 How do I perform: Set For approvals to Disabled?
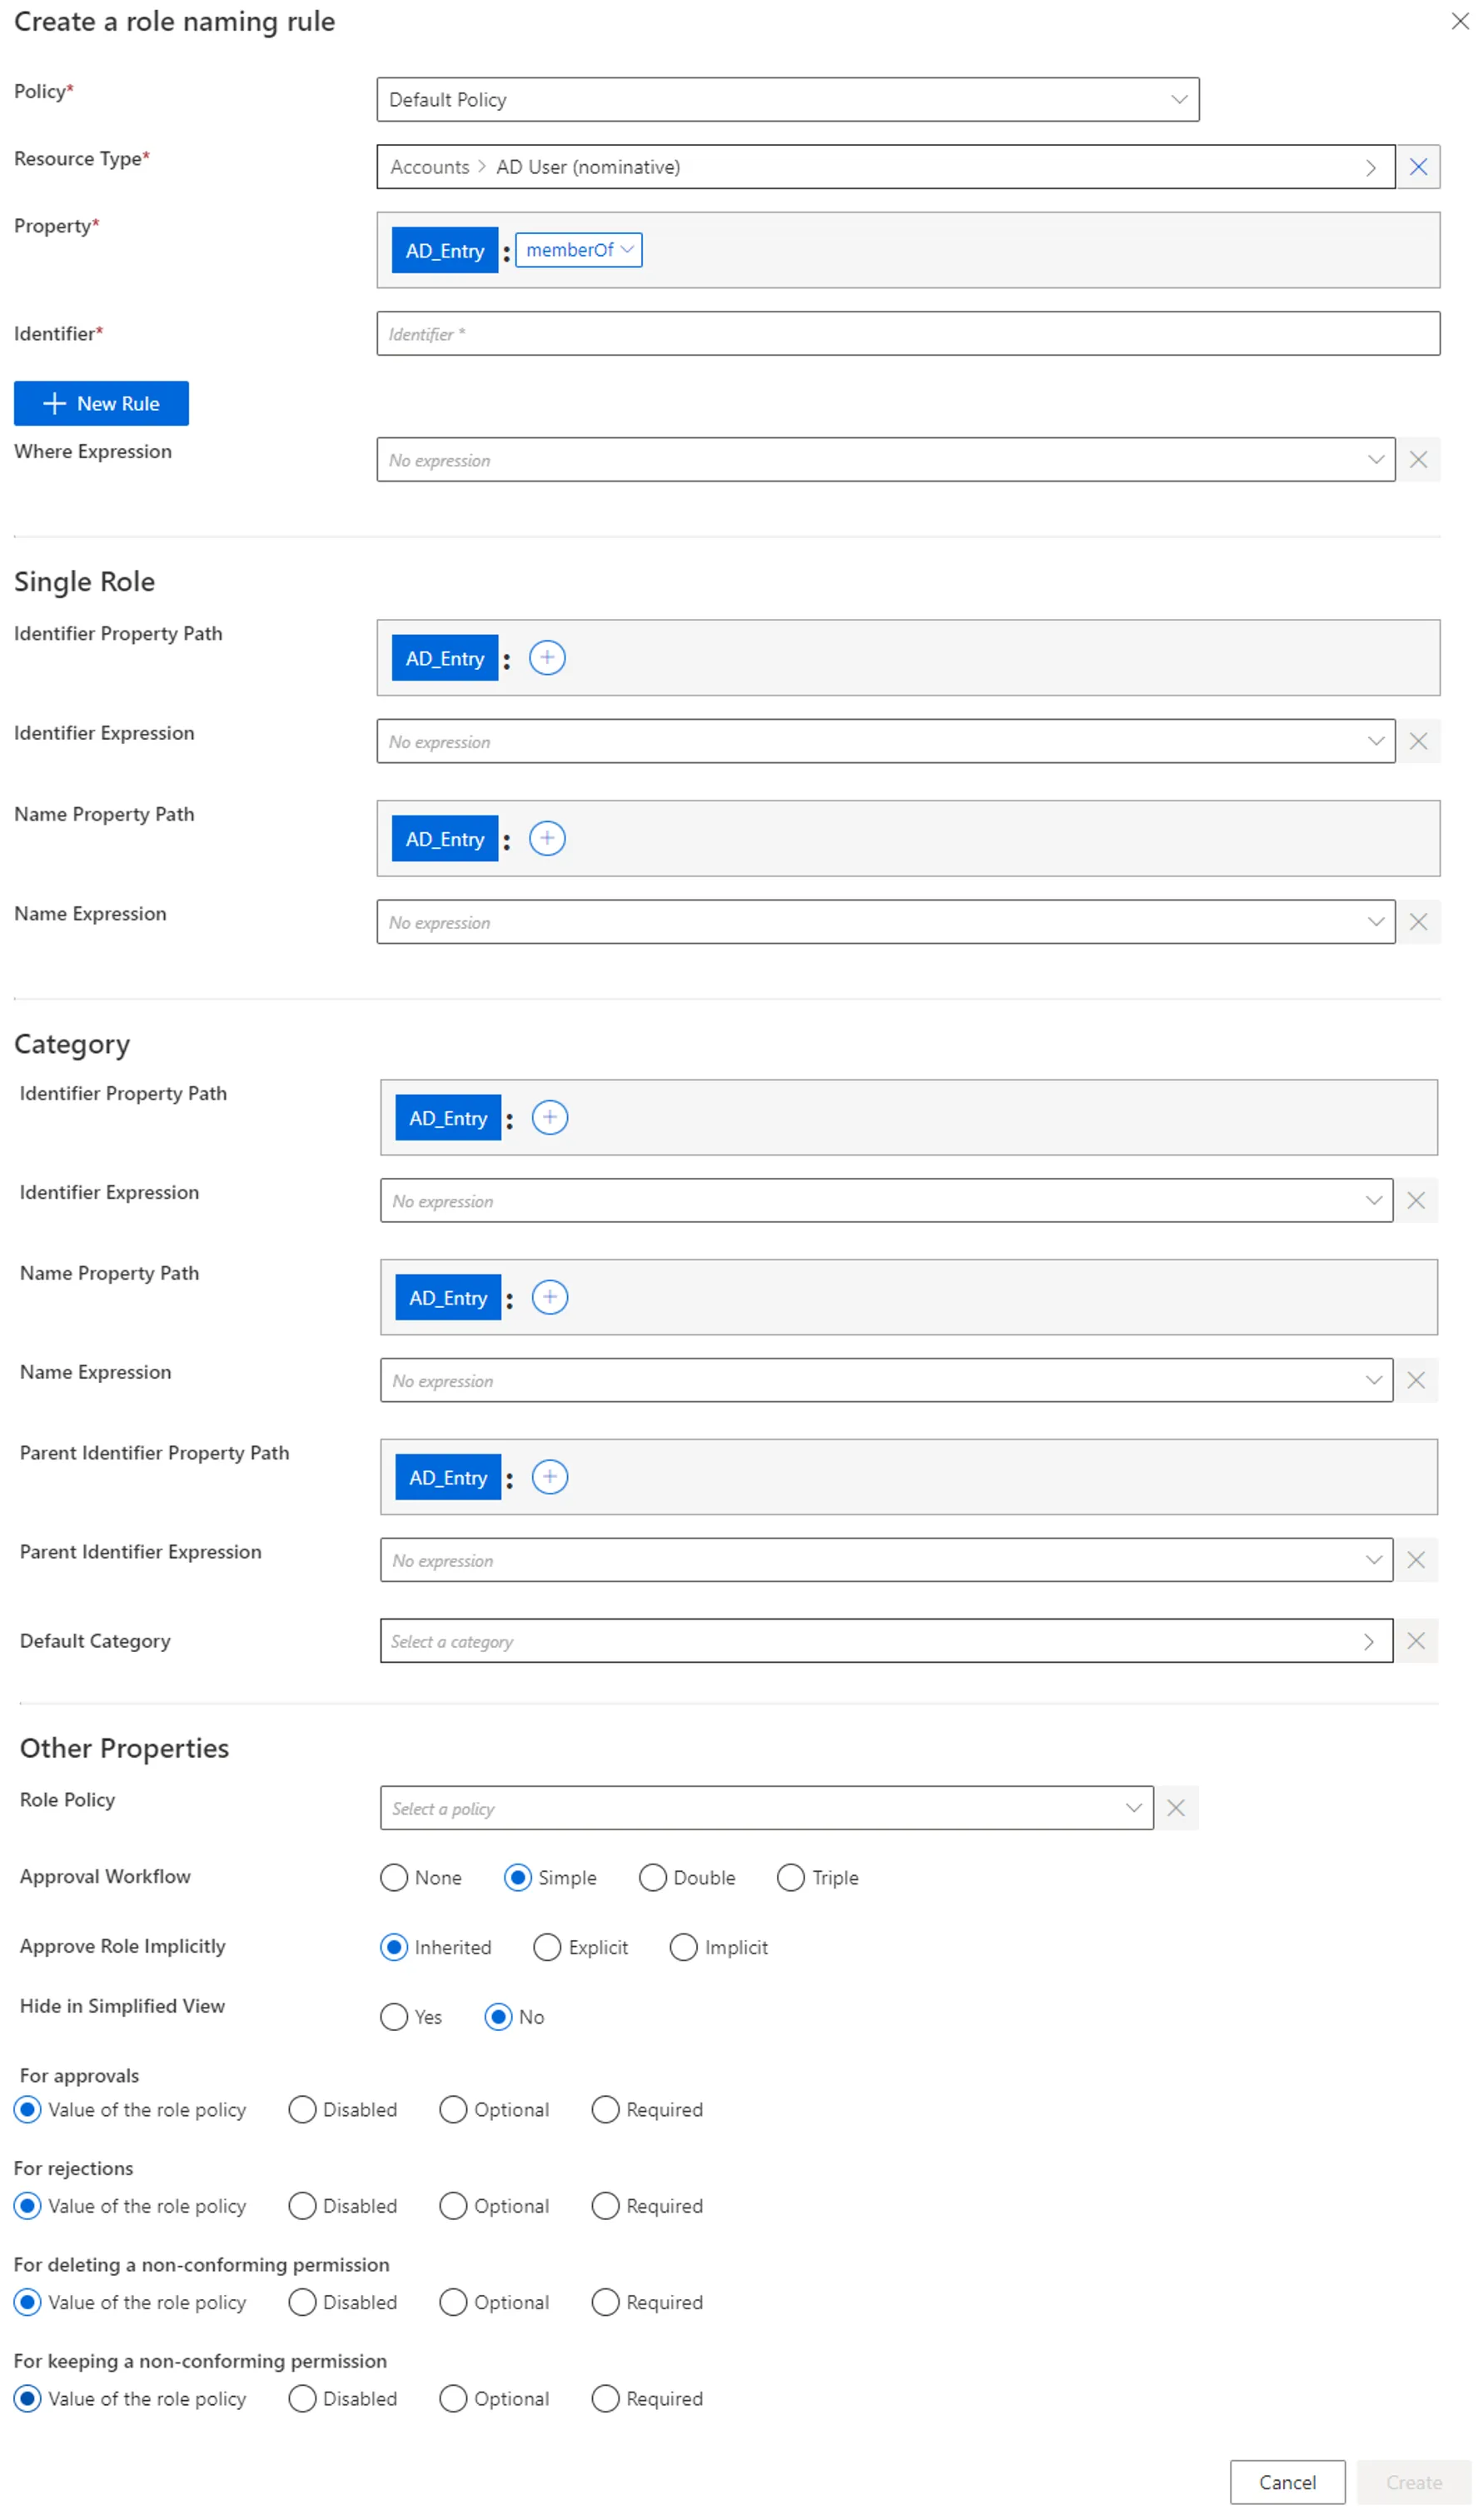tap(301, 2109)
